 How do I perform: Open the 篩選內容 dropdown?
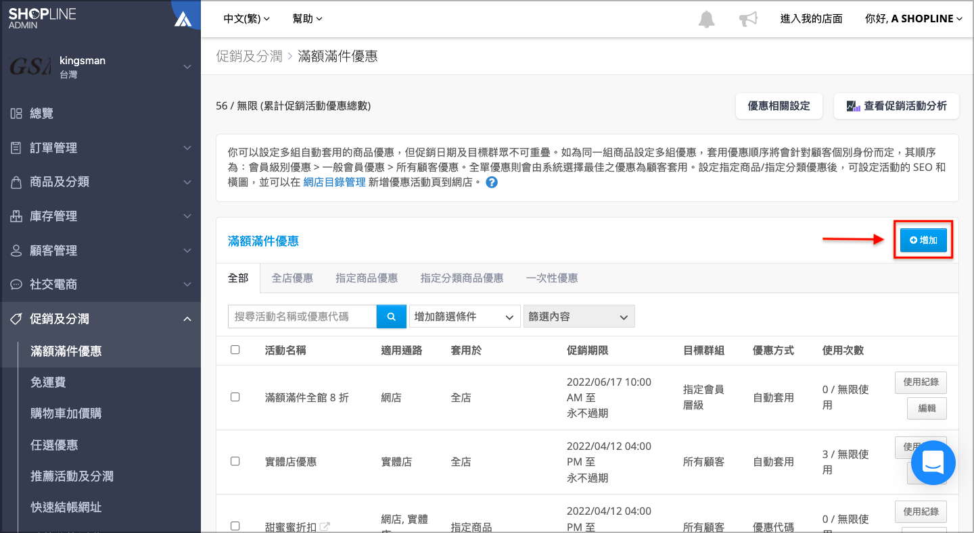coord(579,316)
